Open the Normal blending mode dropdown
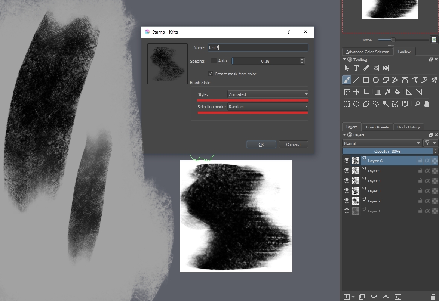Image resolution: width=439 pixels, height=301 pixels. click(382, 143)
